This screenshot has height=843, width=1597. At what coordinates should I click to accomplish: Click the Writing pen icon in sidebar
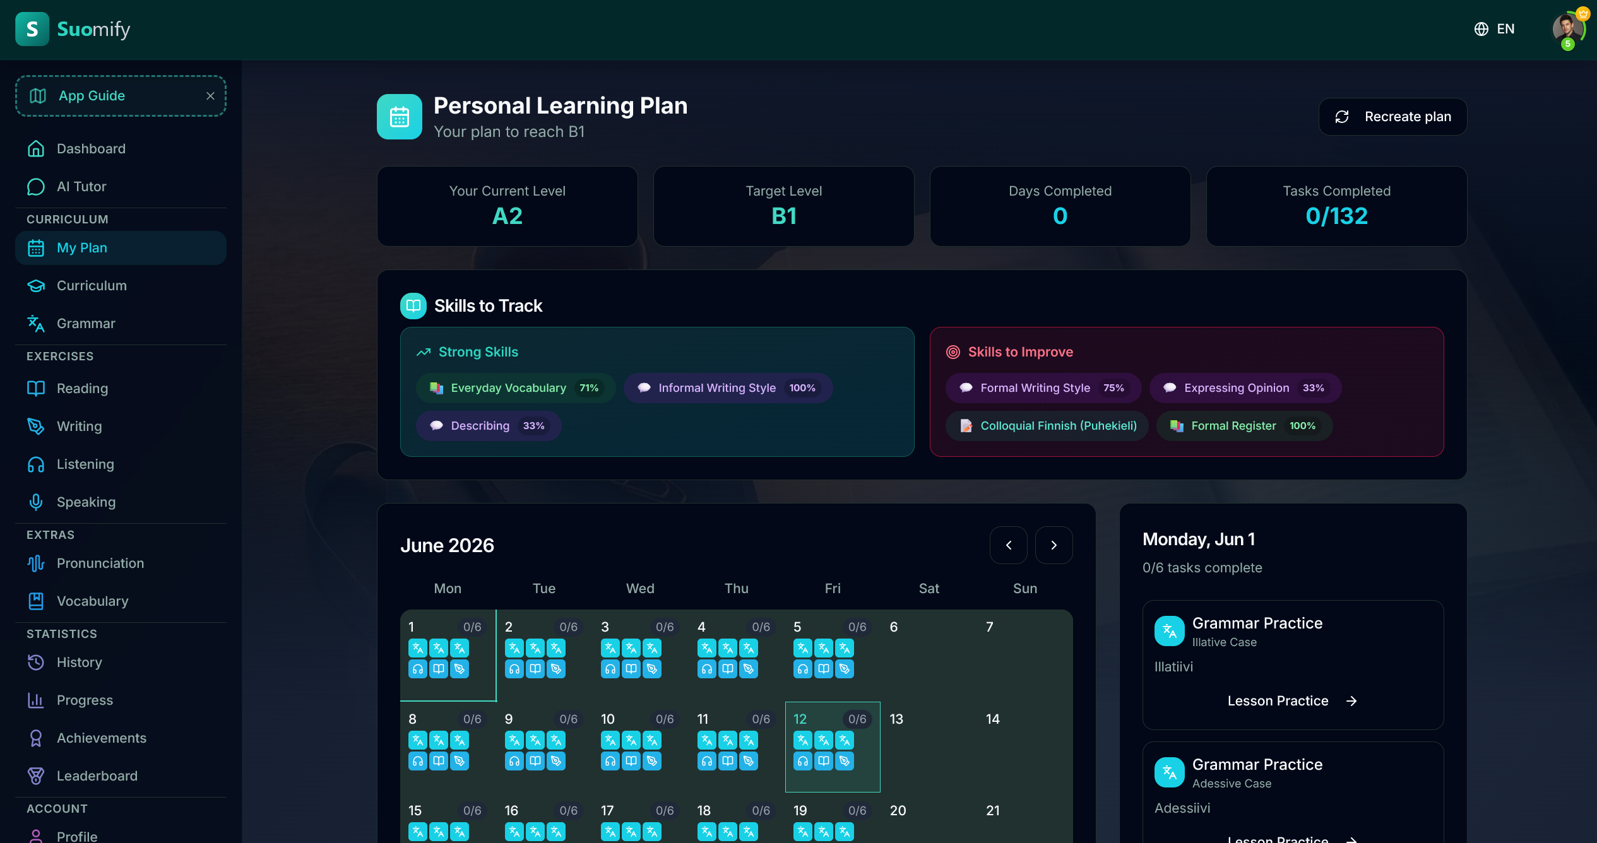(36, 427)
